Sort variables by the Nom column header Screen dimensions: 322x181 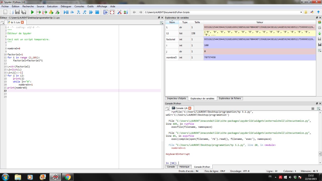point(172,22)
